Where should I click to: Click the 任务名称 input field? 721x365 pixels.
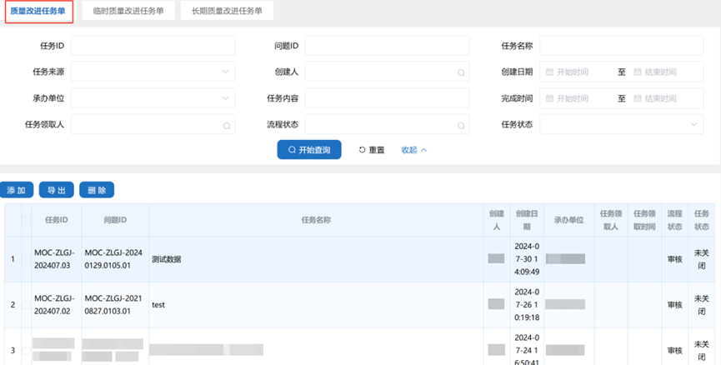pyautogui.click(x=621, y=46)
